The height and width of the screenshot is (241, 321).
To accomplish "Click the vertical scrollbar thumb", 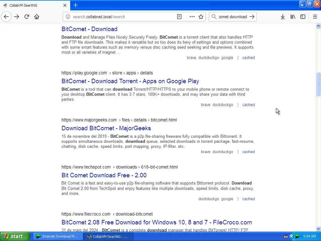I will click(x=318, y=84).
